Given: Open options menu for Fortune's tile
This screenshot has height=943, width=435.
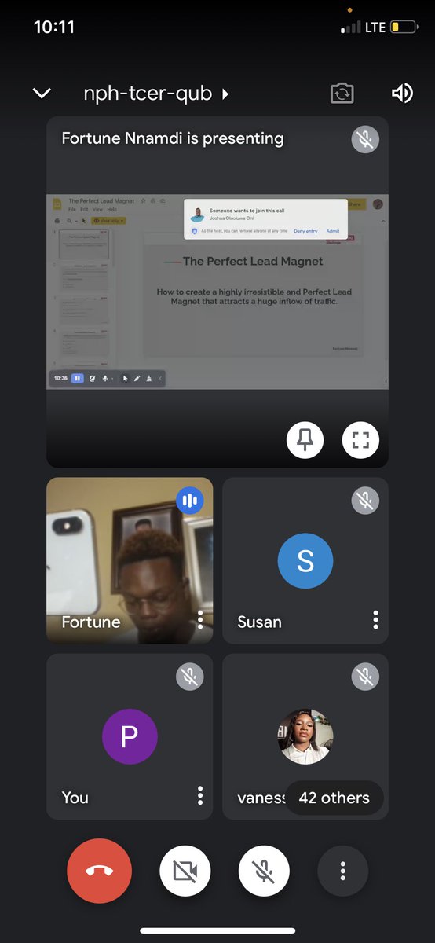Looking at the screenshot, I should pos(200,620).
